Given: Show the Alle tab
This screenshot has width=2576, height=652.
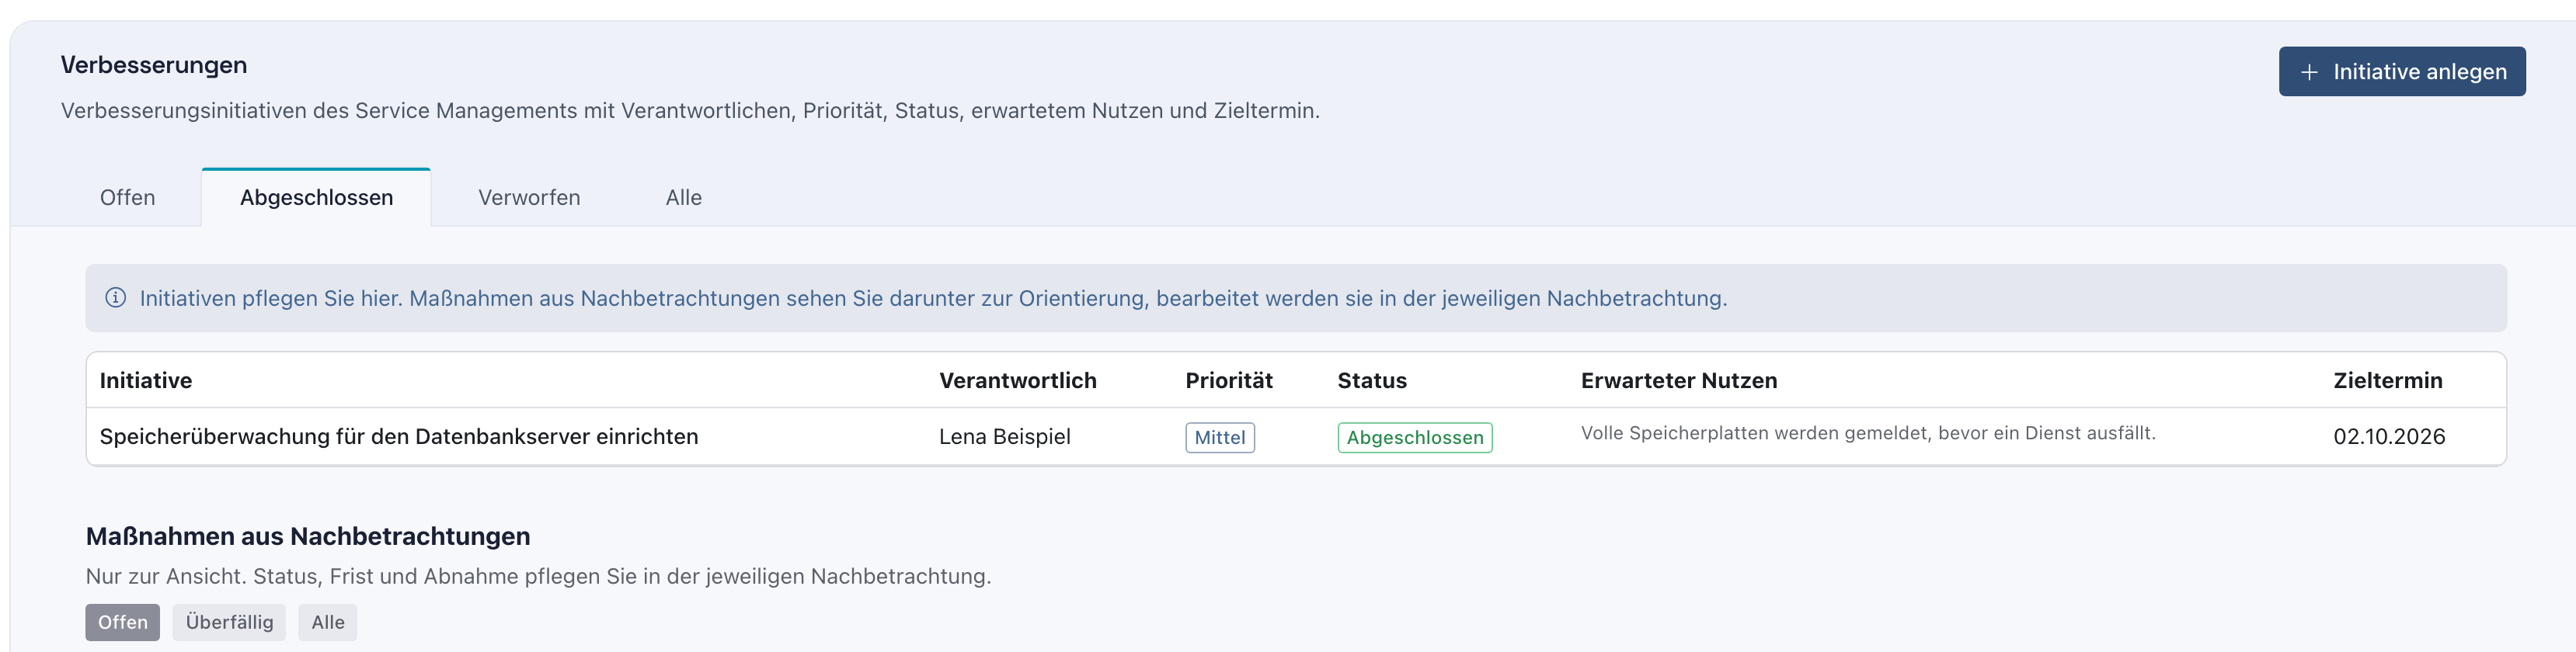Looking at the screenshot, I should tap(684, 198).
